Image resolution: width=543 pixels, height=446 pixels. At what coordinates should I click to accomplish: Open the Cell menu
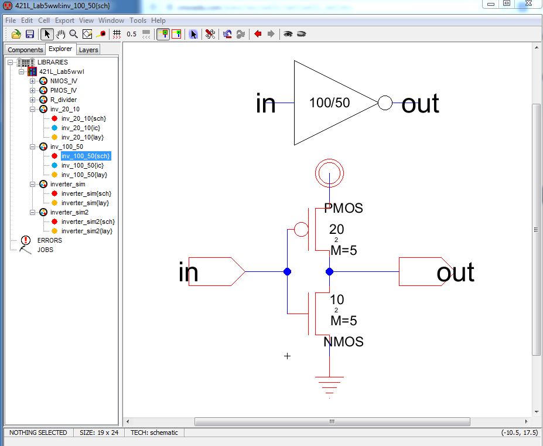coord(44,20)
